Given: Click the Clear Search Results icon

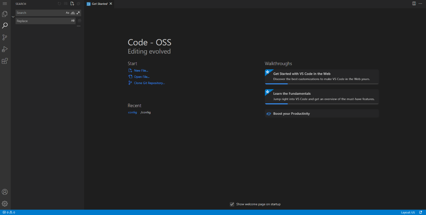Looking at the screenshot, I should tap(66, 4).
